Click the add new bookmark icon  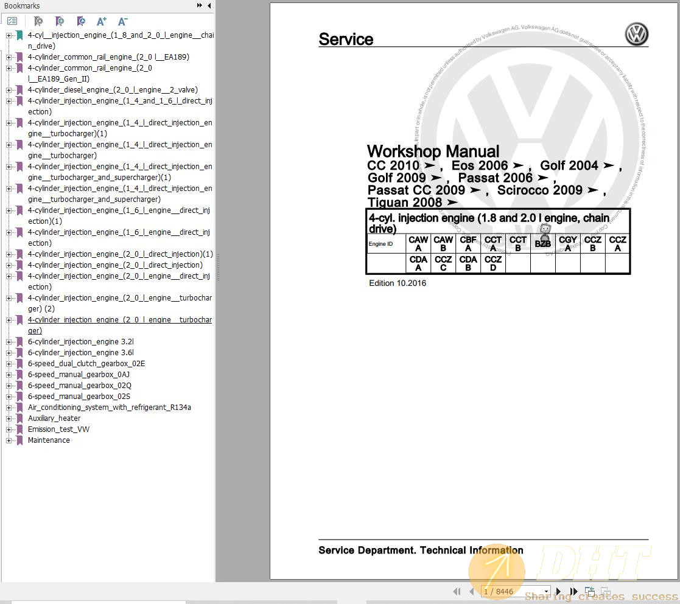[60, 21]
